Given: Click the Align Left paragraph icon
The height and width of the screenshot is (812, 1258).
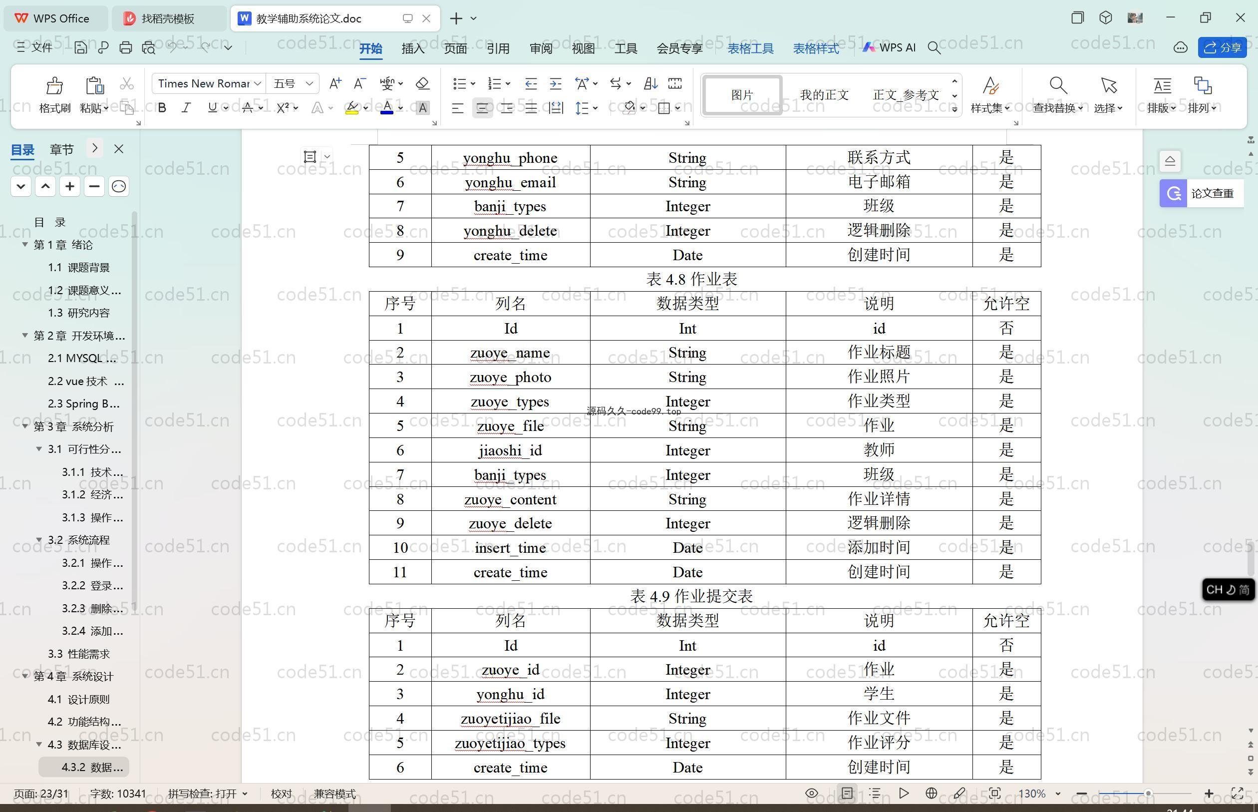Looking at the screenshot, I should click(x=457, y=108).
